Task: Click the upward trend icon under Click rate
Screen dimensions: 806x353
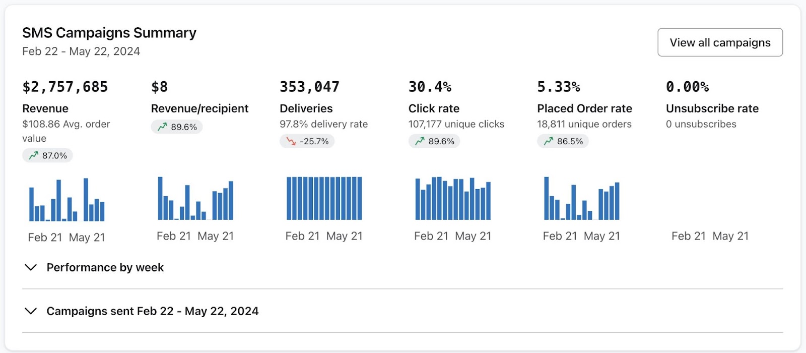Action: coord(420,141)
